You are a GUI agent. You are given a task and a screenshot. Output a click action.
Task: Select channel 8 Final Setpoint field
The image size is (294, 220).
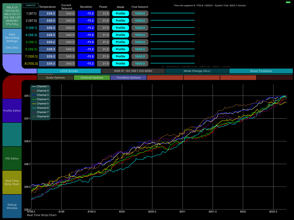(x=140, y=64)
